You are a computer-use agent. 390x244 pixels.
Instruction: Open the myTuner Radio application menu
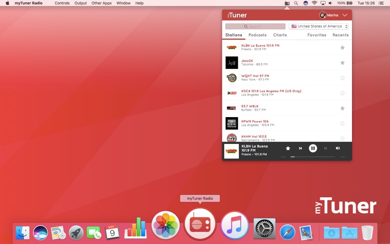point(29,3)
